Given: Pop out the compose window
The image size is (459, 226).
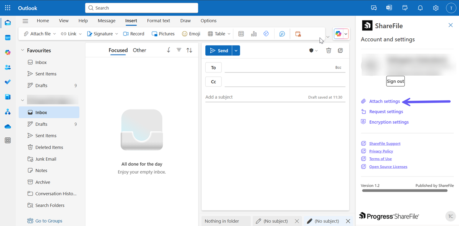Looking at the screenshot, I should pyautogui.click(x=340, y=50).
